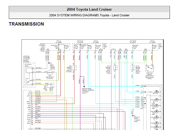Click the "WHT/RED" wire label
The height and width of the screenshot is (130, 171).
coord(38,122)
